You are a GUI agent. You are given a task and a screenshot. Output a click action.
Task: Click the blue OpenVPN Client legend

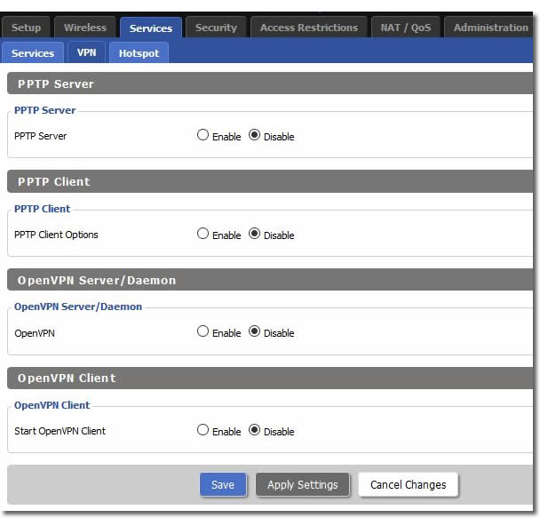[x=52, y=405]
